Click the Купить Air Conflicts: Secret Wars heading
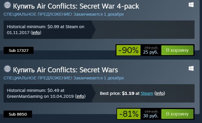 click(65, 70)
